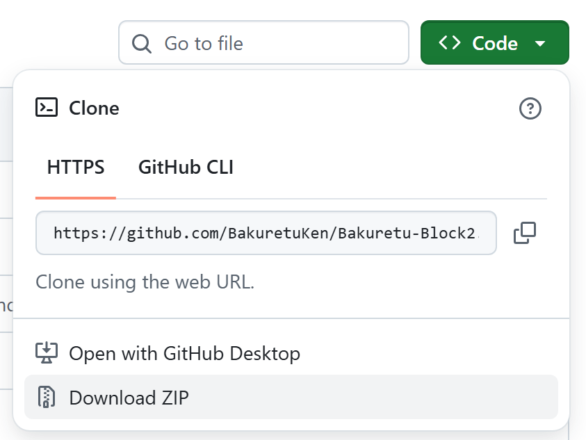Click the green Code button label
This screenshot has height=440, width=586.
click(494, 43)
